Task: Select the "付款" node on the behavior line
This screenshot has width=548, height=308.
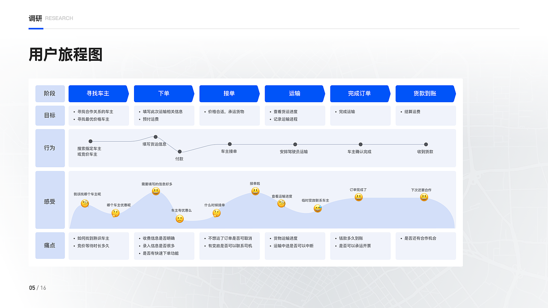Action: tap(179, 151)
